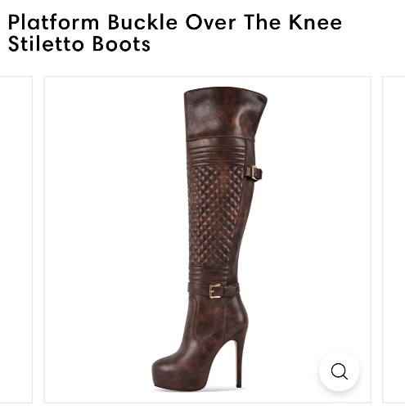405x409 pixels.
Task: Show the previous slide at left edge
Action: click(16, 240)
